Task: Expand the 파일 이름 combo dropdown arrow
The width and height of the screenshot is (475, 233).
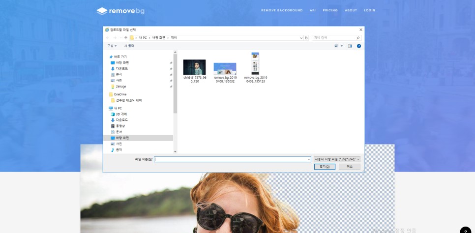Action: pyautogui.click(x=309, y=159)
